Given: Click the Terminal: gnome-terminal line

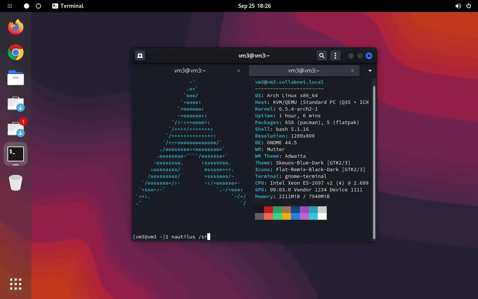Looking at the screenshot, I should click(291, 176).
